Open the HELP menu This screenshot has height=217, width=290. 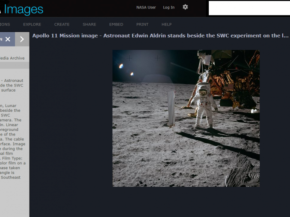click(x=167, y=24)
